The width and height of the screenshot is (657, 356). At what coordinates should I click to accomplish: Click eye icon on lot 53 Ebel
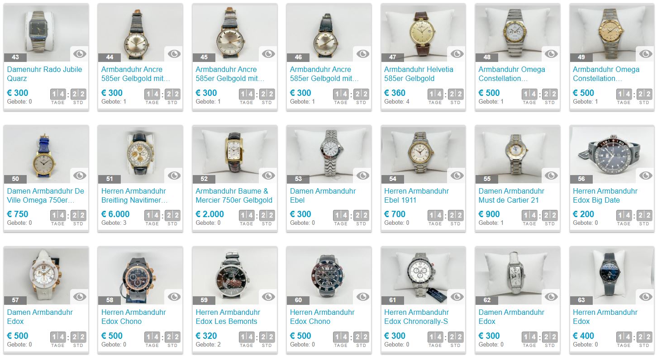(x=363, y=176)
